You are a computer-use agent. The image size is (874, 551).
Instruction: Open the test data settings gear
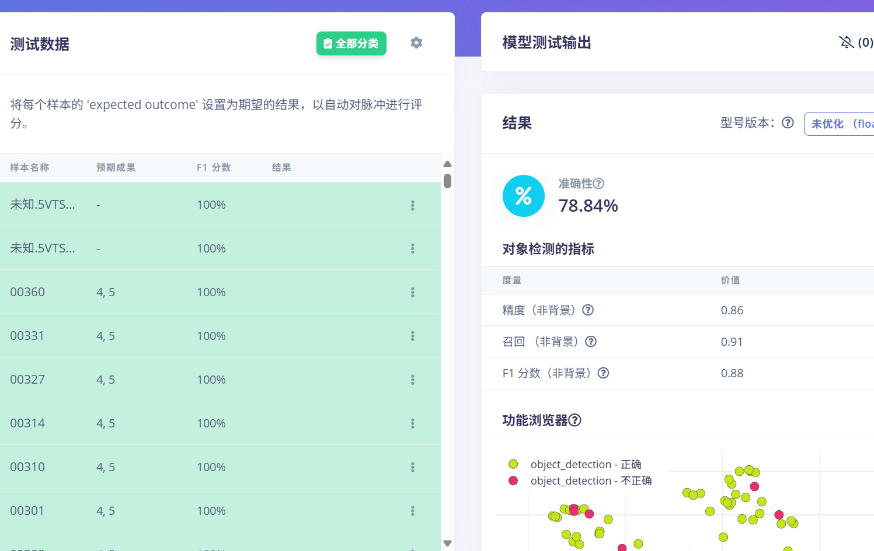[x=416, y=43]
